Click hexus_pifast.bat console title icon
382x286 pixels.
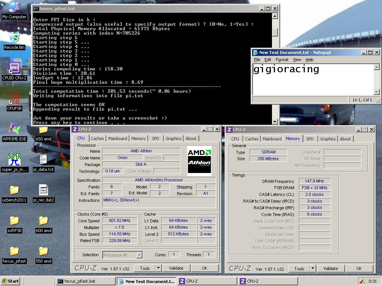click(x=36, y=9)
